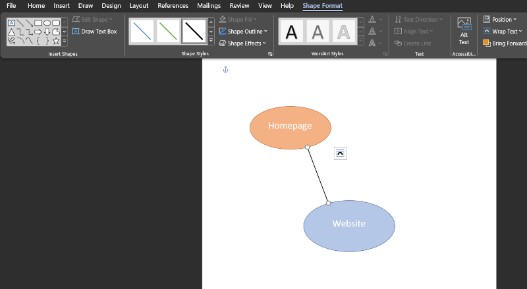
Task: Apply the green line shape style
Action: click(168, 31)
